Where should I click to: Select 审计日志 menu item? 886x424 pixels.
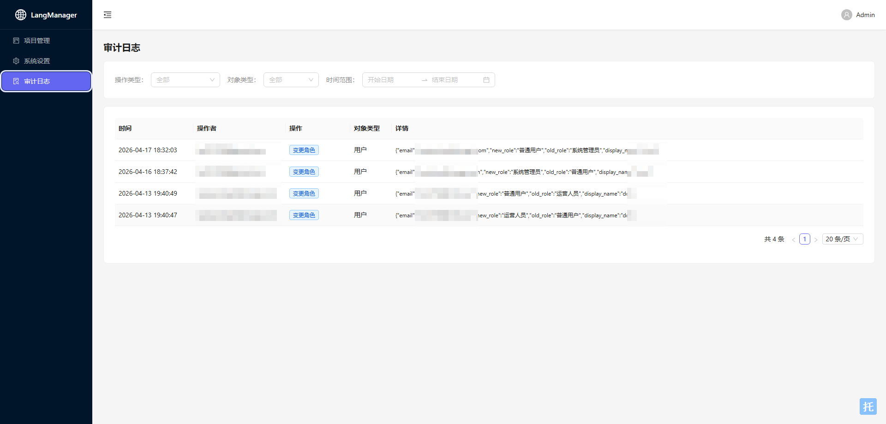pyautogui.click(x=46, y=81)
